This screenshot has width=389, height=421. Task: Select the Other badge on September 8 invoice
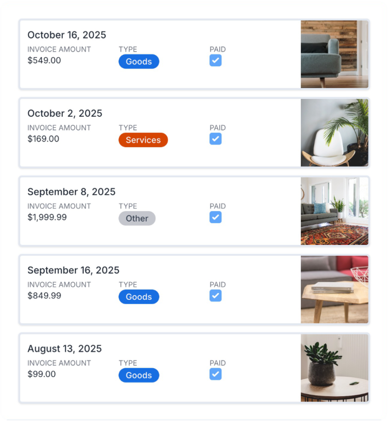click(x=137, y=218)
